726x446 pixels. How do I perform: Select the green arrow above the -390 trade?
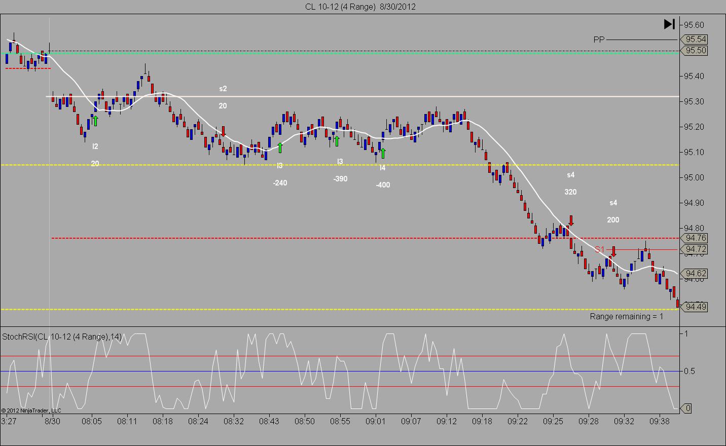337,140
